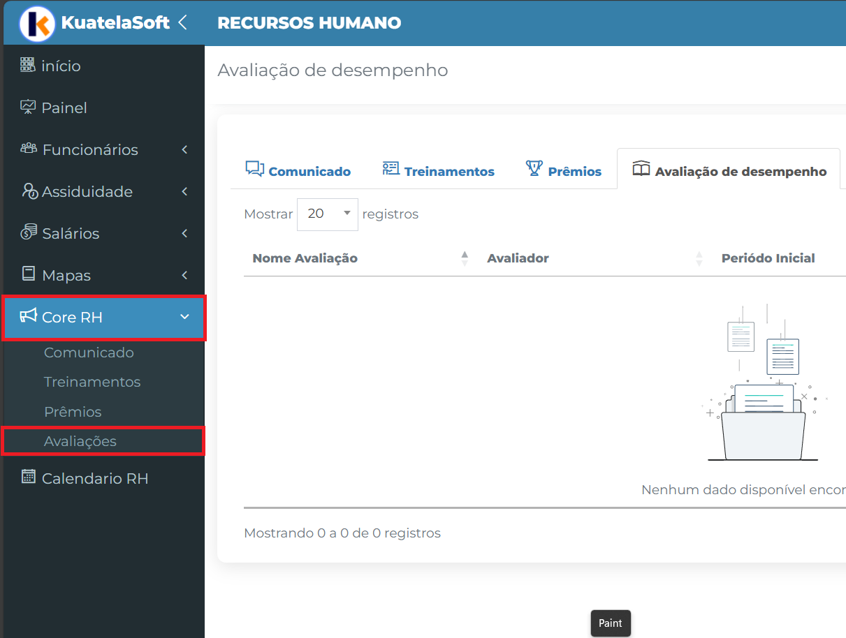Click the KuatelaSoft logo icon
The width and height of the screenshot is (846, 638).
point(37,24)
